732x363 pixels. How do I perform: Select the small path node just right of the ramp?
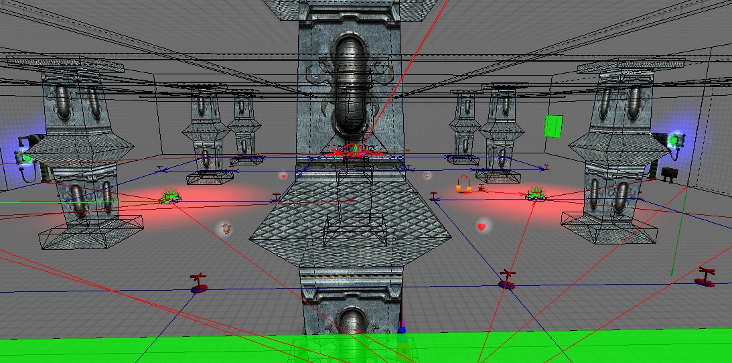click(434, 196)
